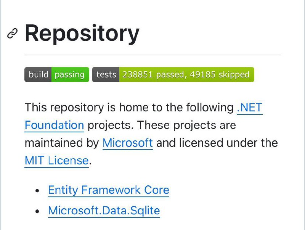The width and height of the screenshot is (305, 230).
Task: Open the Entity Framework Core link
Action: [109, 190]
